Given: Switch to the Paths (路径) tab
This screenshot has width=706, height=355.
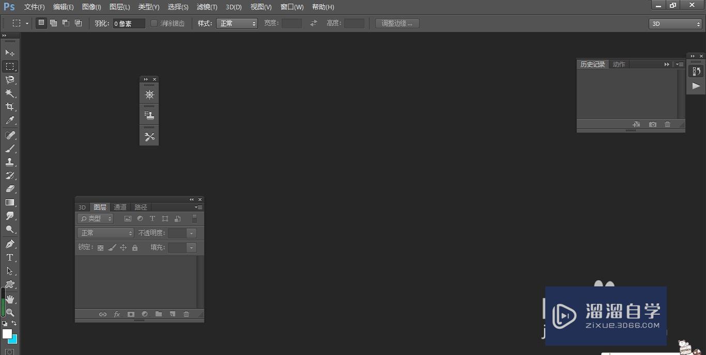Looking at the screenshot, I should pyautogui.click(x=141, y=207).
